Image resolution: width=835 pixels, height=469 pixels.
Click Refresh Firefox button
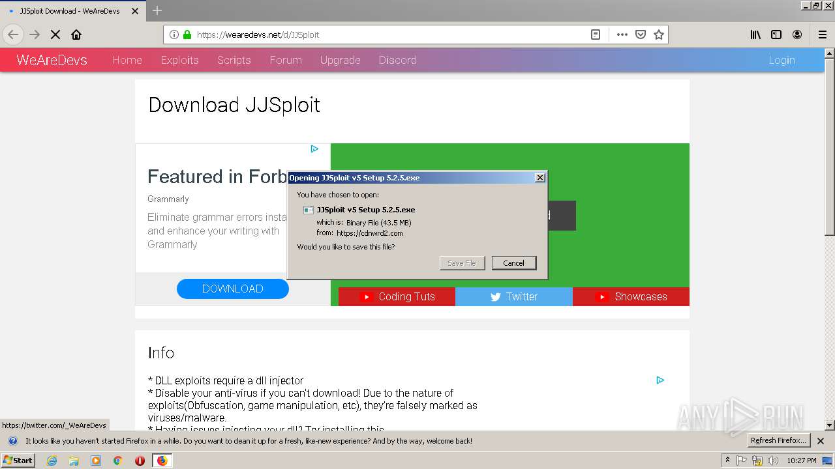tap(778, 440)
